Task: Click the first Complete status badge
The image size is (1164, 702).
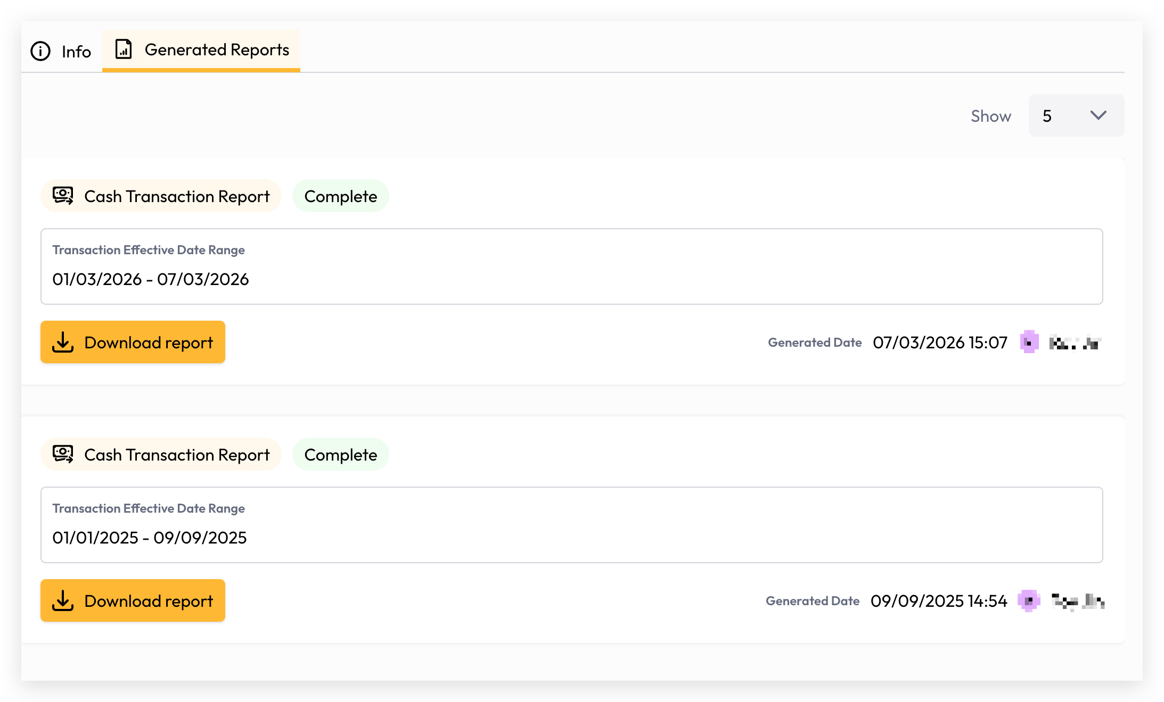Action: click(341, 196)
